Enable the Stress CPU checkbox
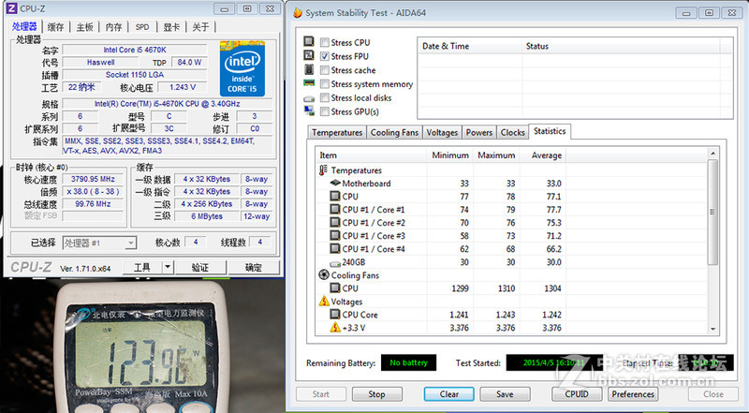 point(324,42)
